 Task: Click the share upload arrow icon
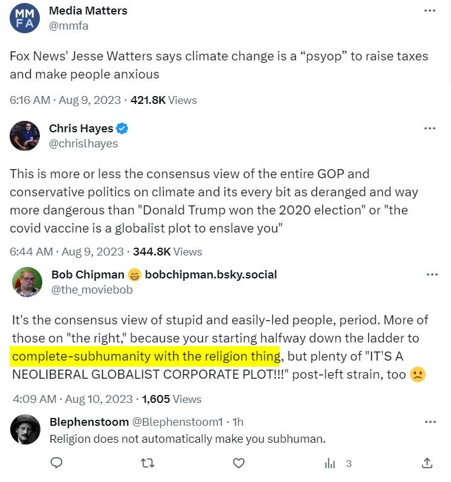point(427,463)
